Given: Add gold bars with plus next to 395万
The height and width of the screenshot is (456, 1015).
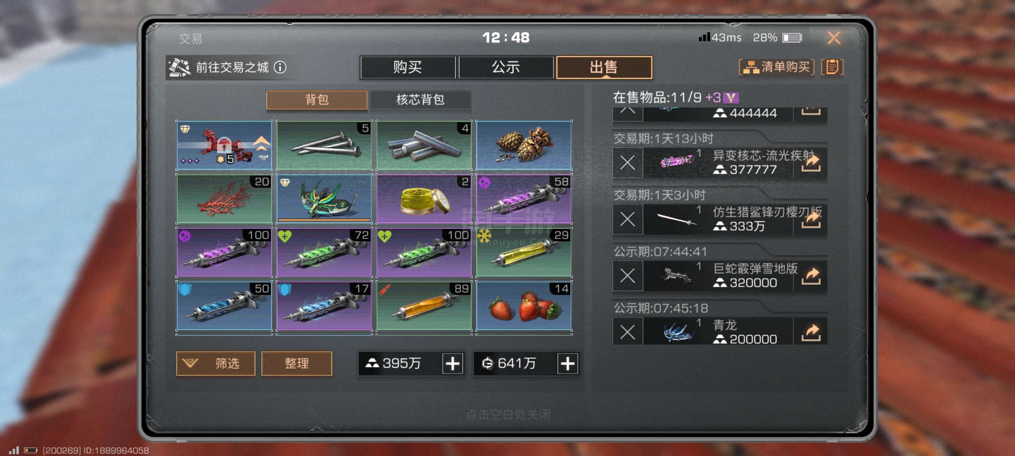Looking at the screenshot, I should coord(452,363).
